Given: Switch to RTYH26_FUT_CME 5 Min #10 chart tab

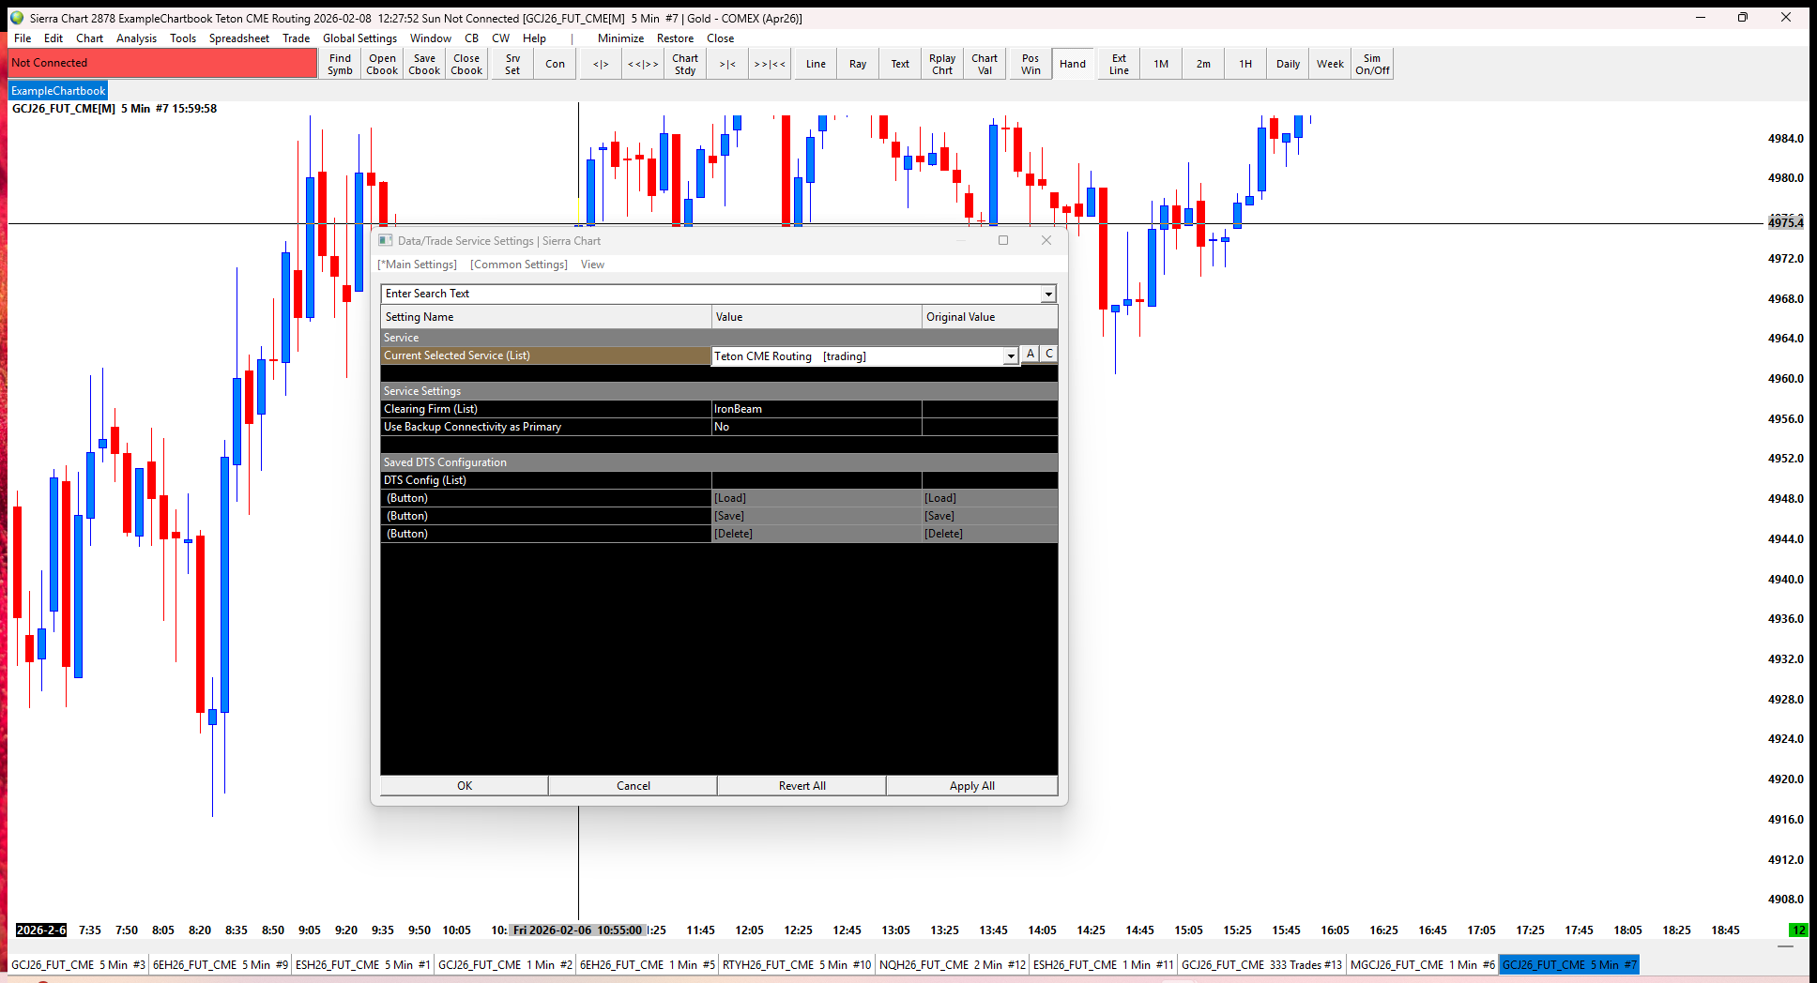Looking at the screenshot, I should tap(797, 965).
